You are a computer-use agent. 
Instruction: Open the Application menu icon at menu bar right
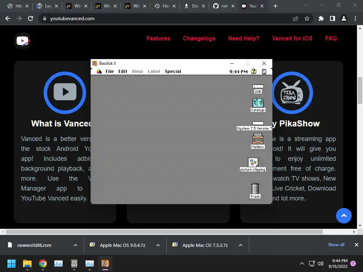coord(264,72)
